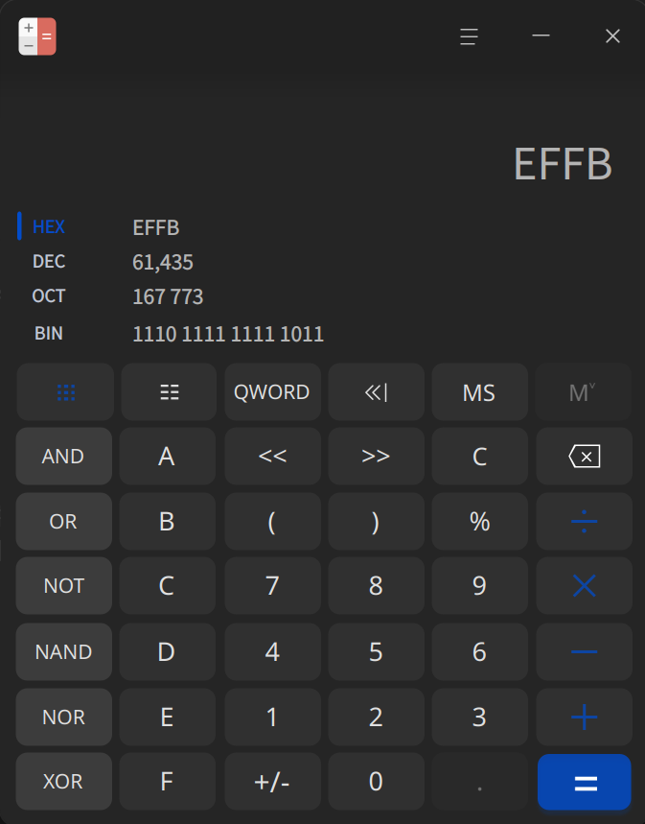Screen dimensions: 645x824
Task: Select OCT number base
Action: [x=49, y=296]
